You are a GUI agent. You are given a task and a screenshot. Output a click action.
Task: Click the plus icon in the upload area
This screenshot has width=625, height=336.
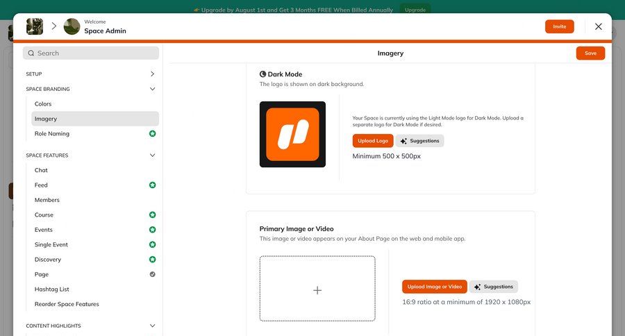(317, 290)
